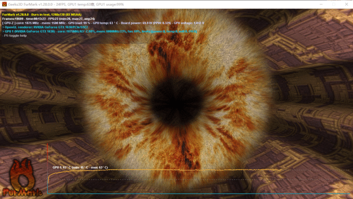Image resolution: width=353 pixels, height=199 pixels.
Task: Click the FurMark app icon in title bar
Action: pos(4,4)
